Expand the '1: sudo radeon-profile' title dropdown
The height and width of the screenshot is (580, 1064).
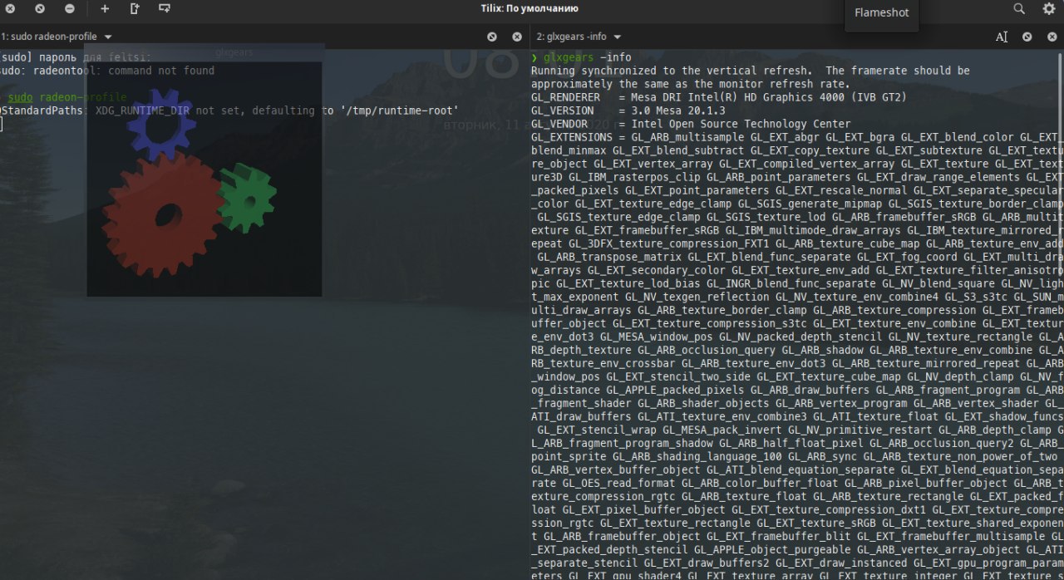click(x=108, y=37)
